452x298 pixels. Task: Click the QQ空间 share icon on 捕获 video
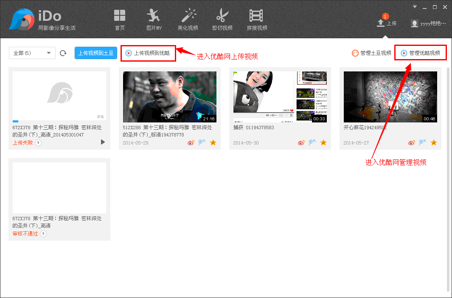click(312, 142)
